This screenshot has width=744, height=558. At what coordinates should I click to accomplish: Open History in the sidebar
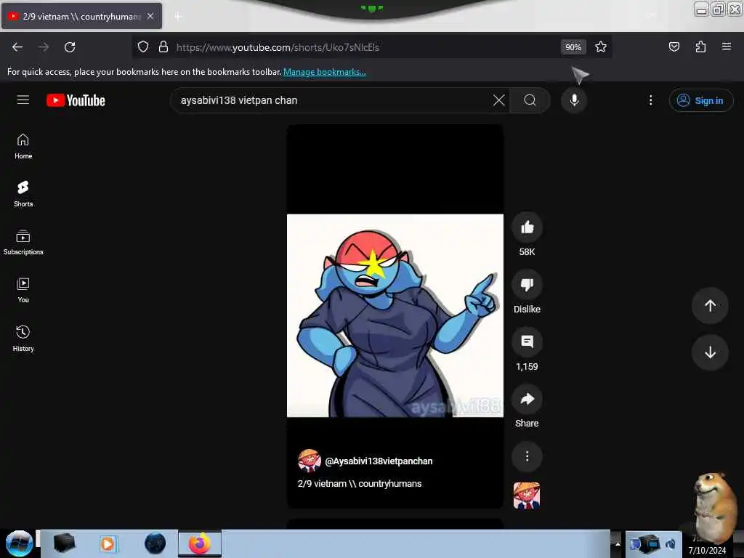23,339
